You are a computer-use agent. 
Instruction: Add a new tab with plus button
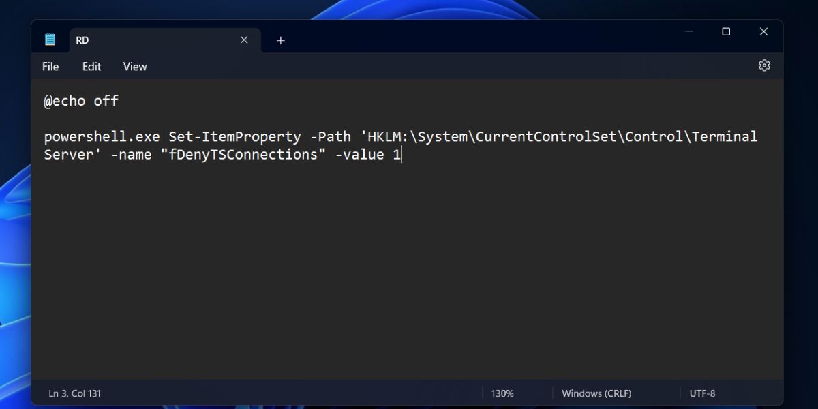(x=280, y=40)
